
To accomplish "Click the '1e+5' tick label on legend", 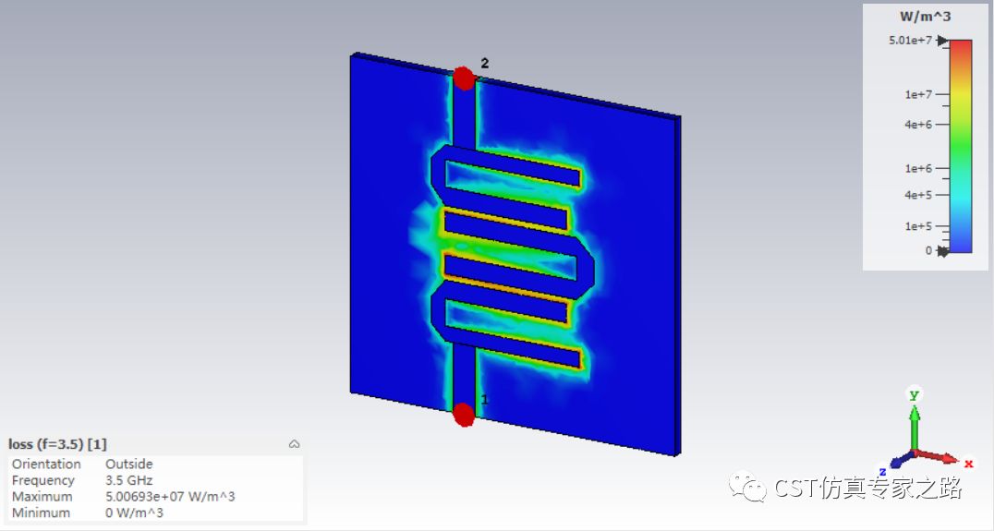I will (918, 226).
